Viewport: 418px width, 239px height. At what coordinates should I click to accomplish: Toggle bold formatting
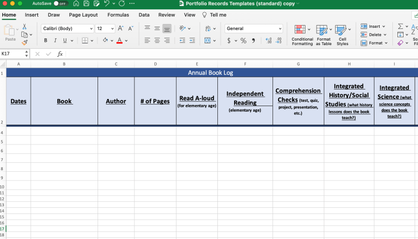point(46,41)
